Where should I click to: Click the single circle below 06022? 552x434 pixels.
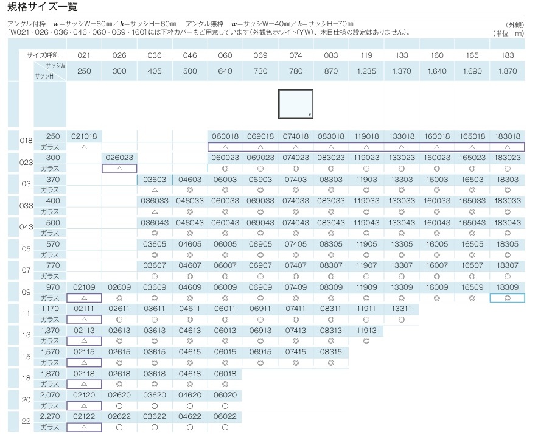tap(225, 427)
